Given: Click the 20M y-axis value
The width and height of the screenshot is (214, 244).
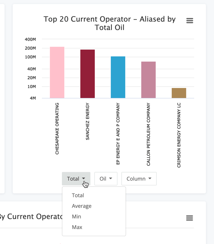Looking at the screenshot, I should pyautogui.click(x=31, y=78).
